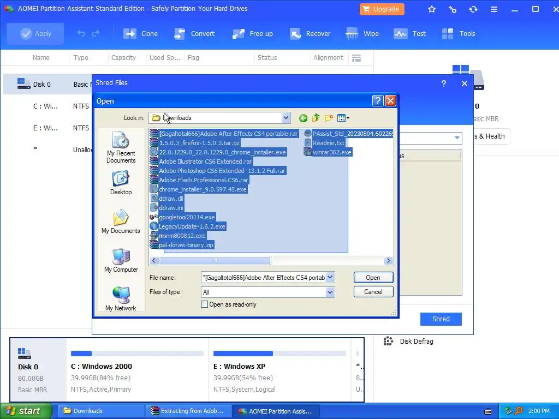Select 1.5.0.3_firefox-1.5.0.3.tar.gz file

[195, 143]
